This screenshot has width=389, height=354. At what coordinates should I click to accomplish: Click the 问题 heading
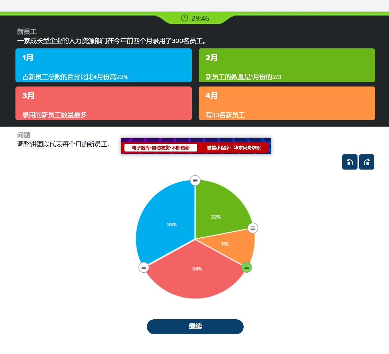24,135
